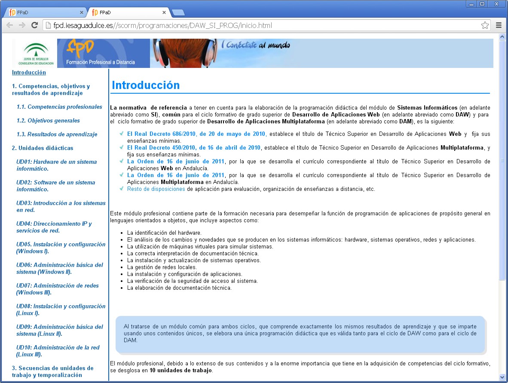This screenshot has height=383, width=508.
Task: Reload the current page
Action: (x=35, y=25)
